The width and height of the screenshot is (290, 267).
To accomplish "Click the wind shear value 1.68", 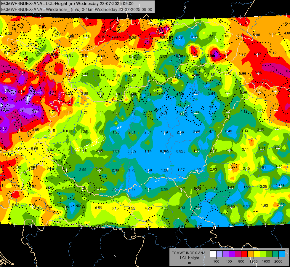I will click(83, 150).
